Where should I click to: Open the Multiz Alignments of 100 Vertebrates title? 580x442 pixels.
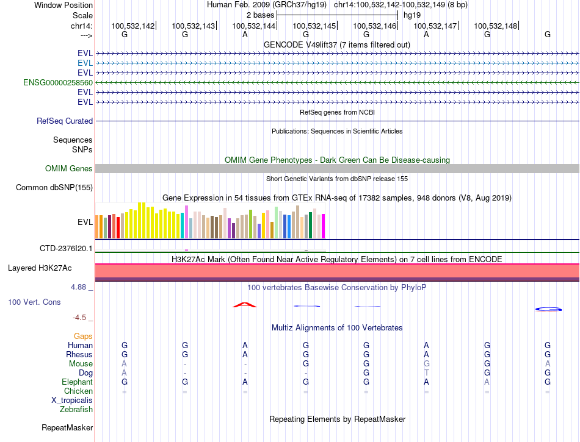[x=336, y=327]
